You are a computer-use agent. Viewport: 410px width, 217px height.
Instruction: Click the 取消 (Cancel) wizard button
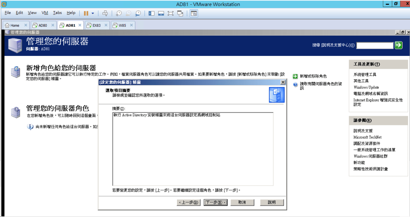pos(242,202)
